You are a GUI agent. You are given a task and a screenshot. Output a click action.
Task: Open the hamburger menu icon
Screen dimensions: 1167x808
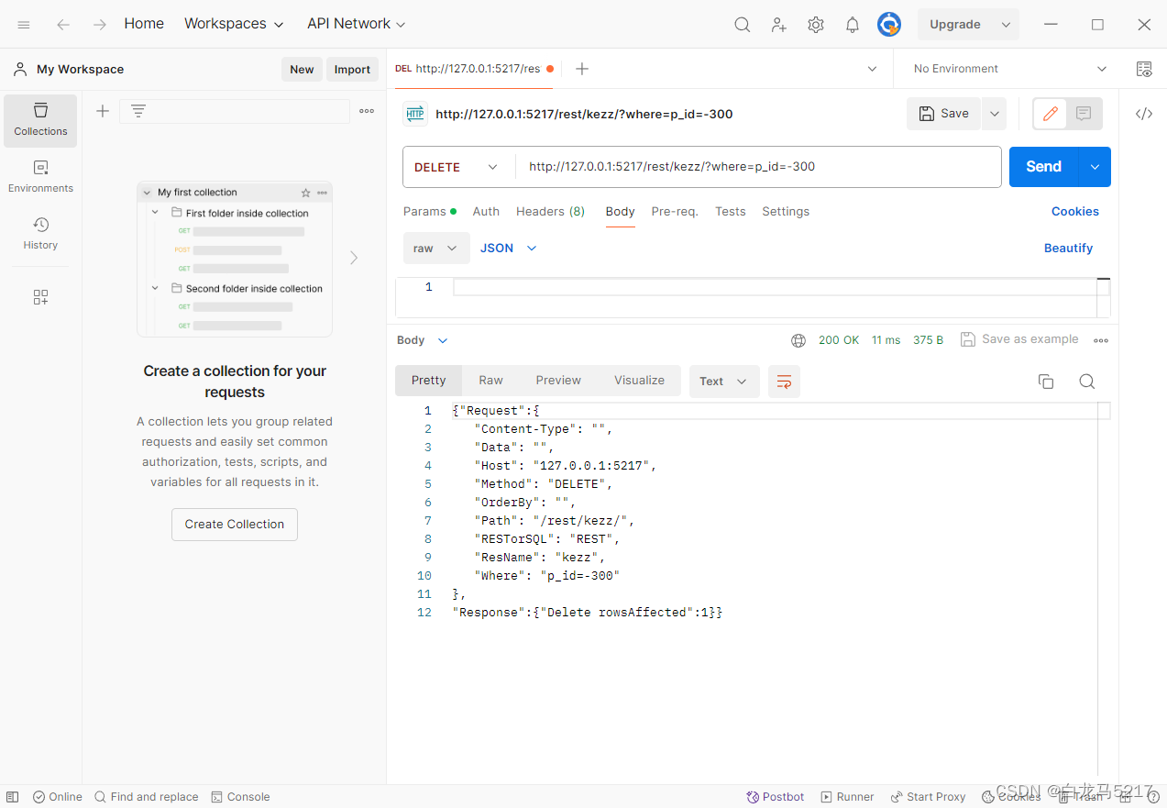(24, 25)
